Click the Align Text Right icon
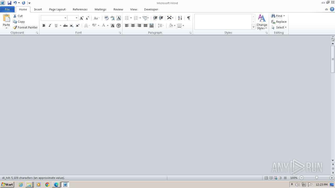Image resolution: width=335 pixels, height=188 pixels. click(139, 26)
